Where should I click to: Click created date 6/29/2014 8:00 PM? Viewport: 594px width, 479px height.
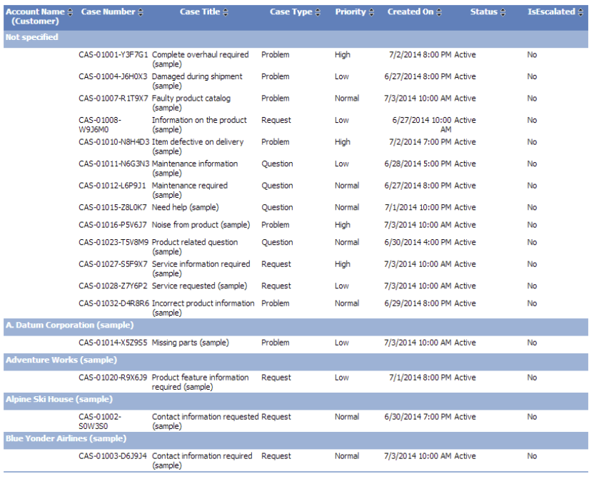[418, 303]
